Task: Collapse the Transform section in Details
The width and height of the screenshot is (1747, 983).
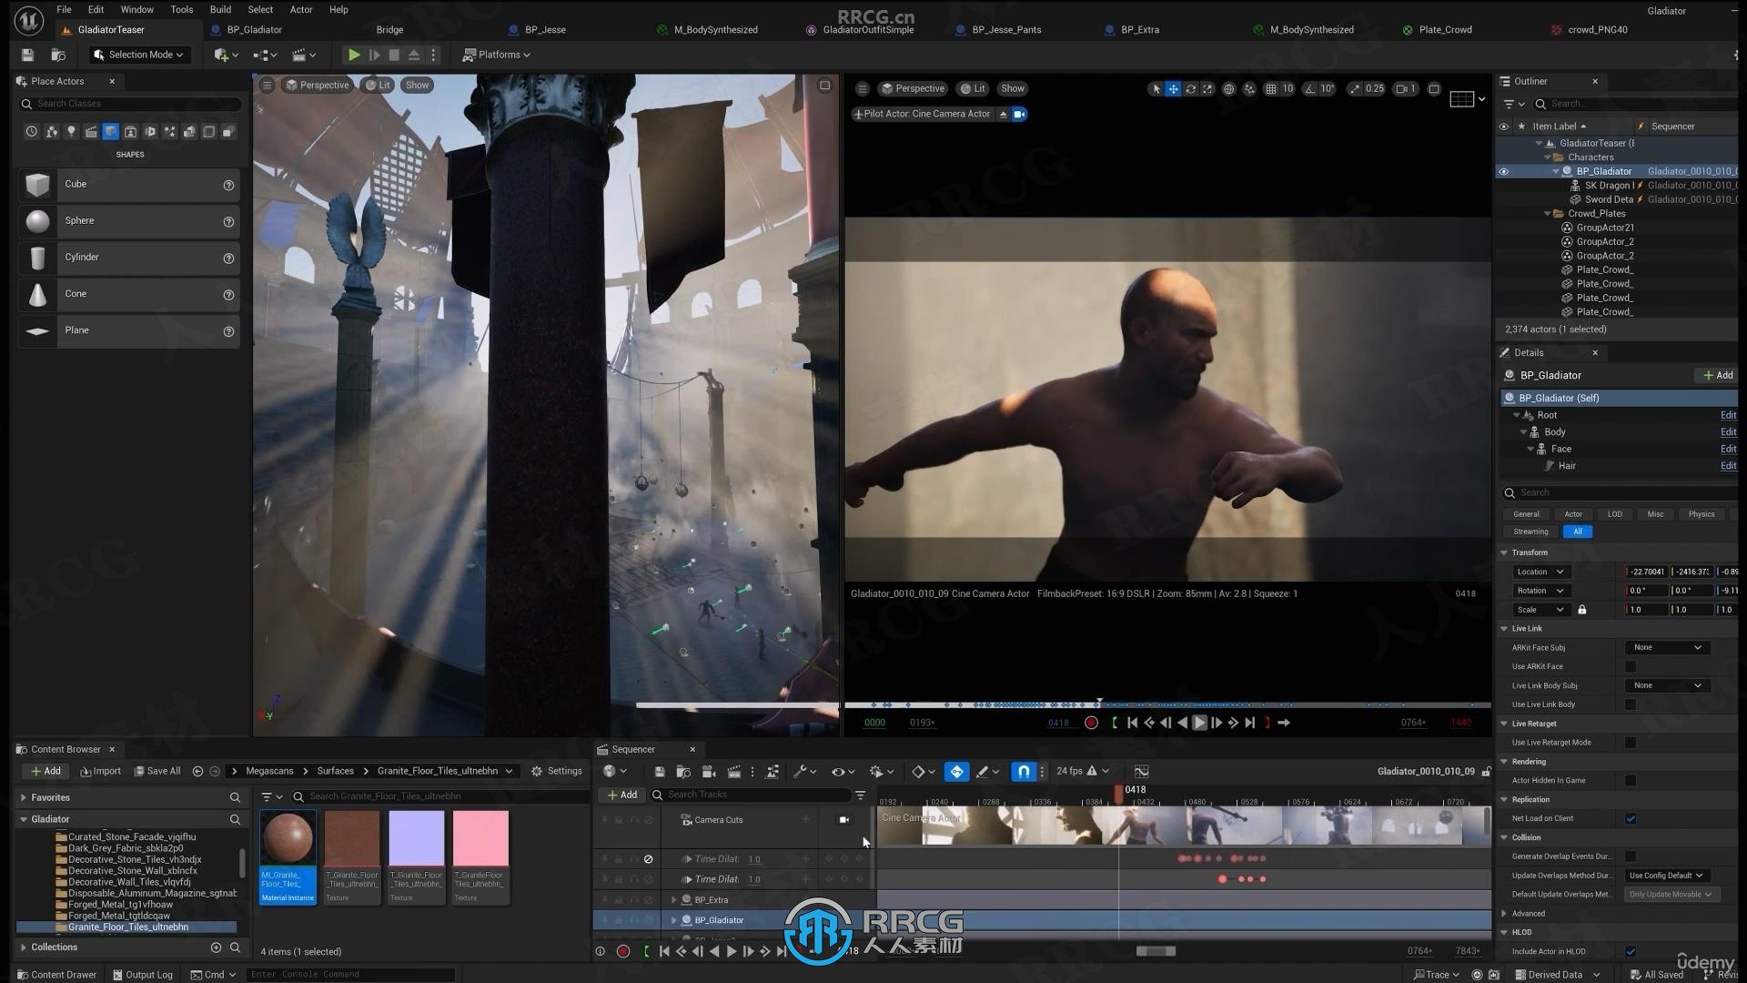Action: 1504,552
